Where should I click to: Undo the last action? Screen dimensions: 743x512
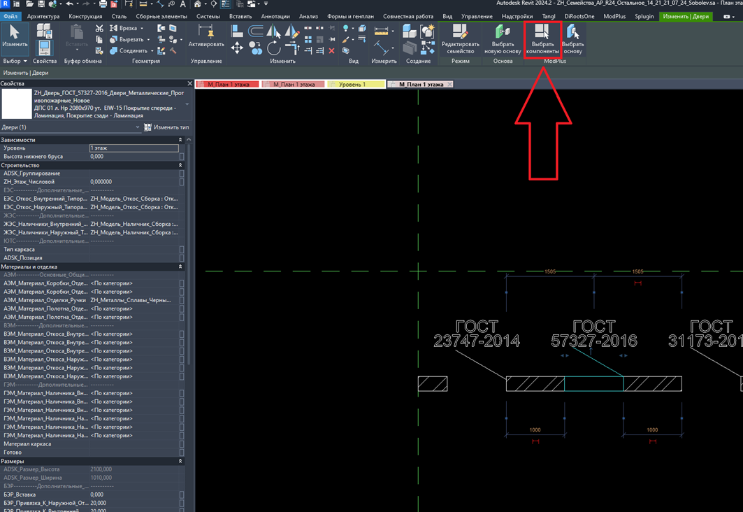pyautogui.click(x=70, y=3)
